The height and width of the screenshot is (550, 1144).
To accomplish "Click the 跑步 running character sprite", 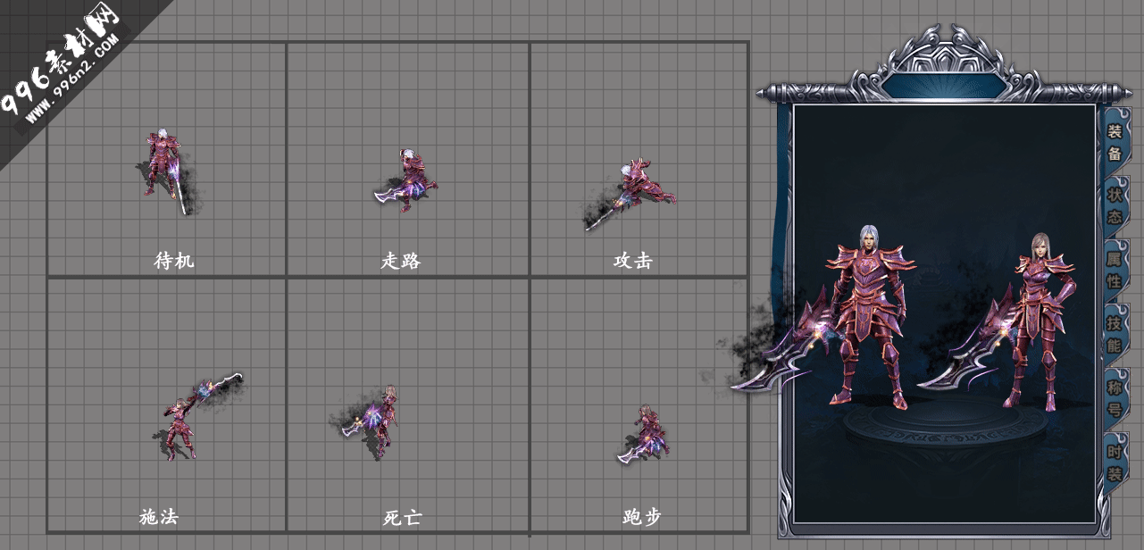I will 645,435.
